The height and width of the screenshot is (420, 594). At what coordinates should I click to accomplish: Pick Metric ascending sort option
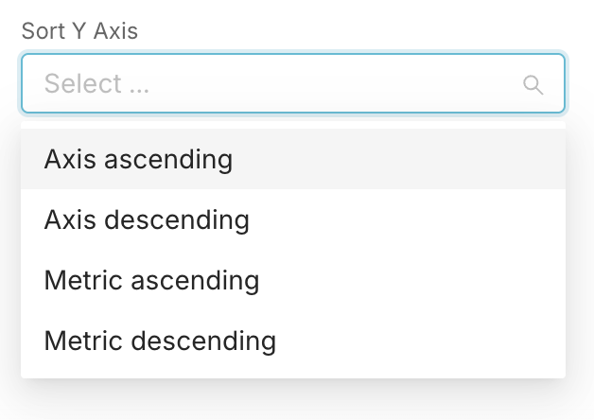[293, 280]
